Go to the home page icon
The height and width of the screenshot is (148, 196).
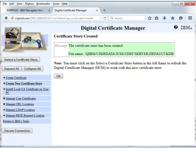(x=173, y=18)
